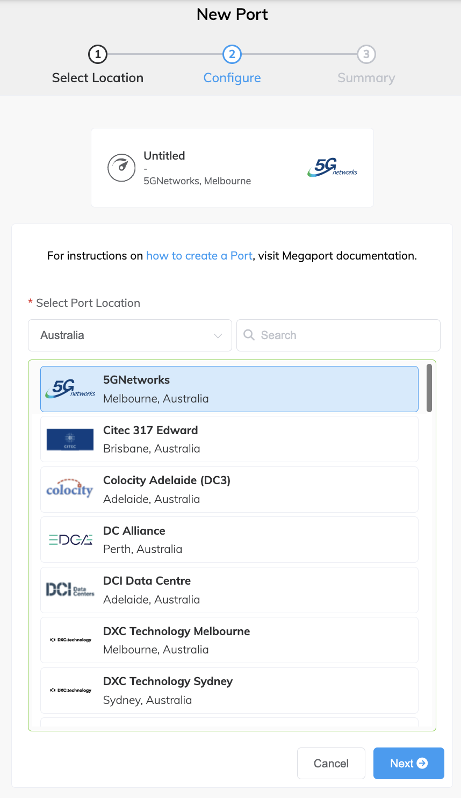The width and height of the screenshot is (461, 798).
Task: Click the New Port heading
Action: pos(232,15)
